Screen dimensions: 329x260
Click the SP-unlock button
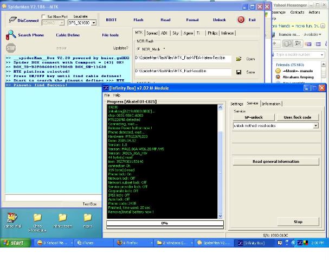pos(254,117)
